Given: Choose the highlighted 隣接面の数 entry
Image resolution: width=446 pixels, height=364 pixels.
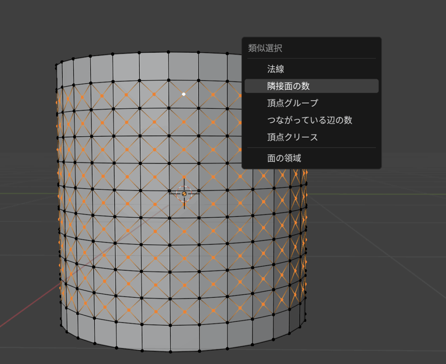Looking at the screenshot, I should click(288, 86).
